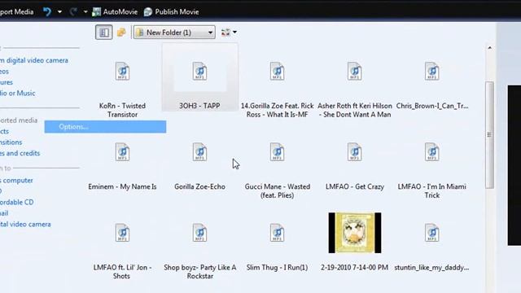The image size is (521, 293).
Task: Select stuntin_like_my_daddy... MP3 icon
Action: pyautogui.click(x=432, y=233)
